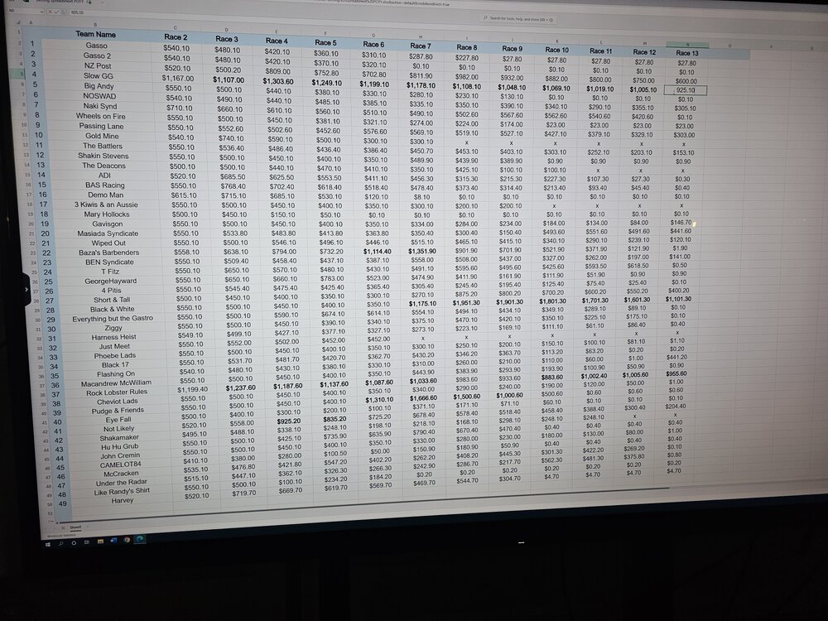This screenshot has height=621, width=828.
Task: Open Google Chrome from the taskbar
Action: click(127, 540)
